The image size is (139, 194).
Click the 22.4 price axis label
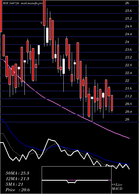point(128,73)
